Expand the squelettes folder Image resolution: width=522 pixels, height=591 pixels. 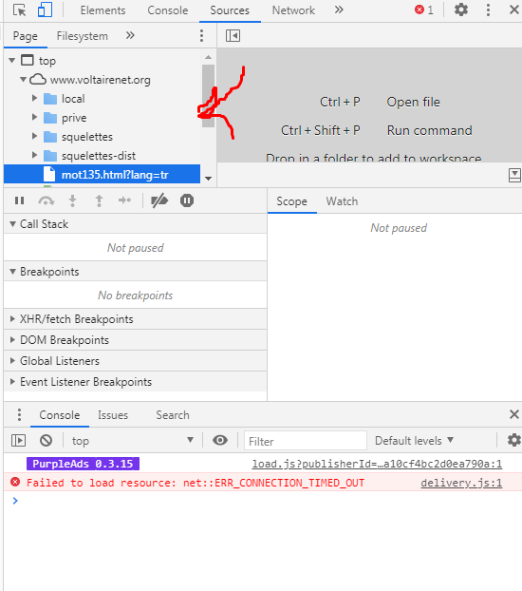(35, 136)
